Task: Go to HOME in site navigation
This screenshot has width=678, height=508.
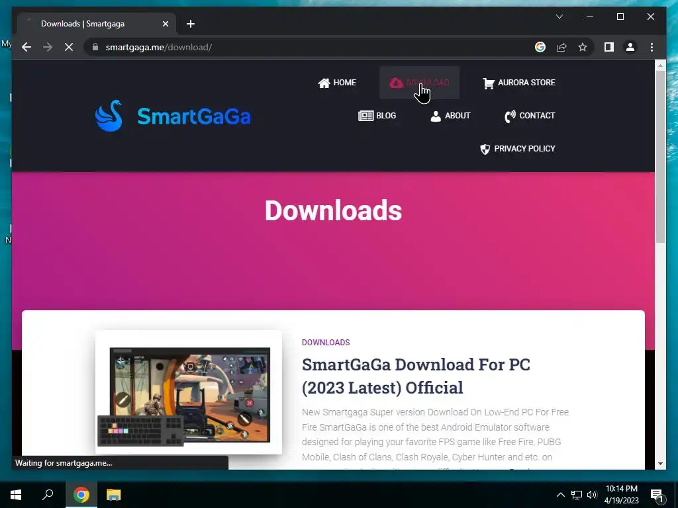Action: pos(337,83)
